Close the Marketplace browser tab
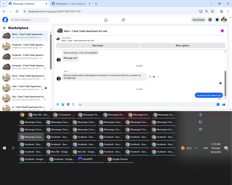Viewport: 232px width, 185px height. point(90,4)
